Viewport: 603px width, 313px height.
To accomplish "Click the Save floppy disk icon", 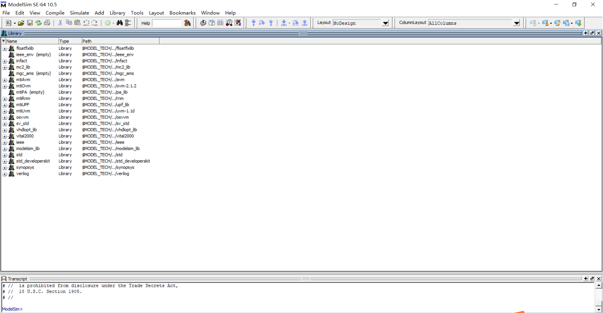I will pyautogui.click(x=30, y=23).
